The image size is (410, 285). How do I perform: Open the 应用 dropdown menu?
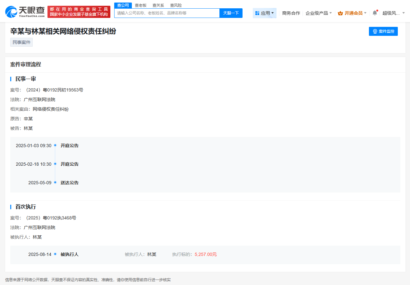tap(264, 13)
